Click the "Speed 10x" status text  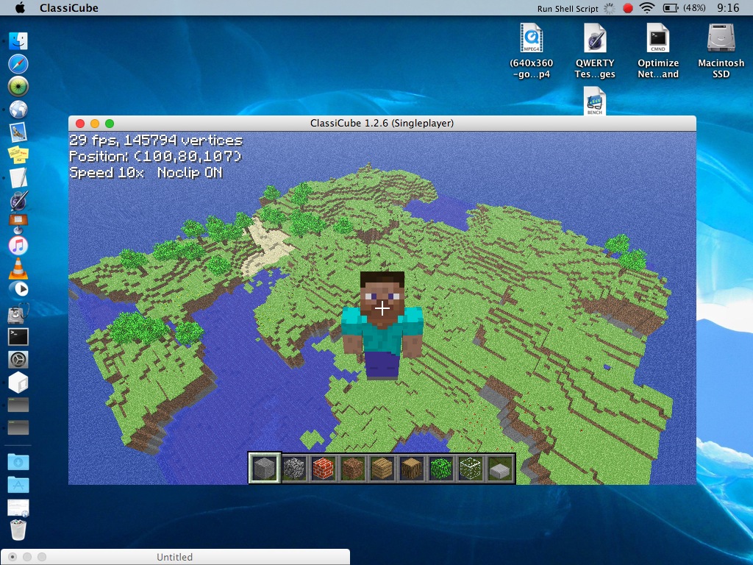coord(107,172)
